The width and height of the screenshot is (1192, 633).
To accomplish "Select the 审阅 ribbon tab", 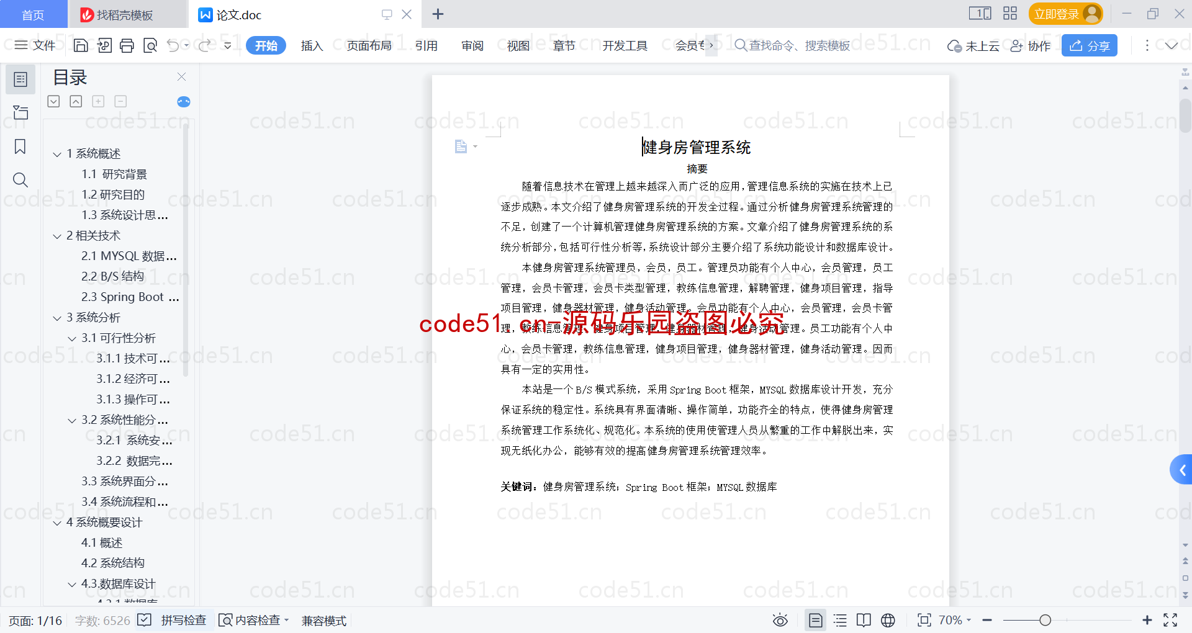I will [x=472, y=45].
